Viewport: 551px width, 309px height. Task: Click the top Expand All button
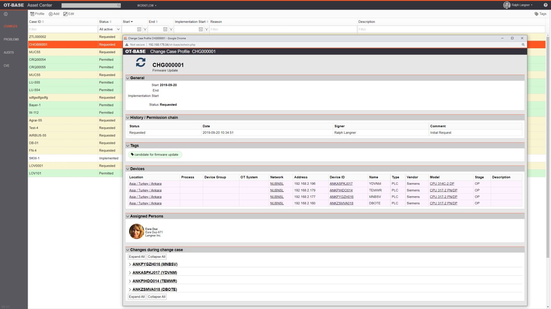(137, 257)
